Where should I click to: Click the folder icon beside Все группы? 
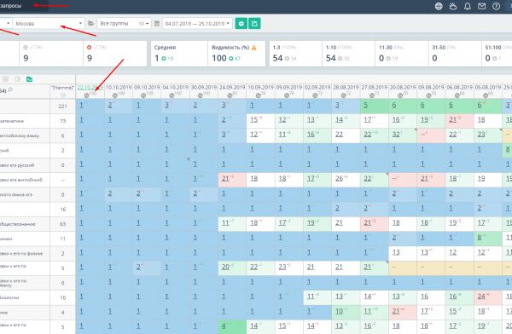pos(90,24)
